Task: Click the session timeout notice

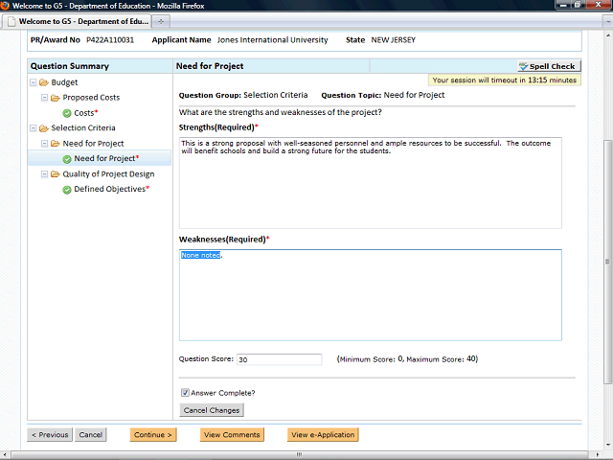Action: 505,80
